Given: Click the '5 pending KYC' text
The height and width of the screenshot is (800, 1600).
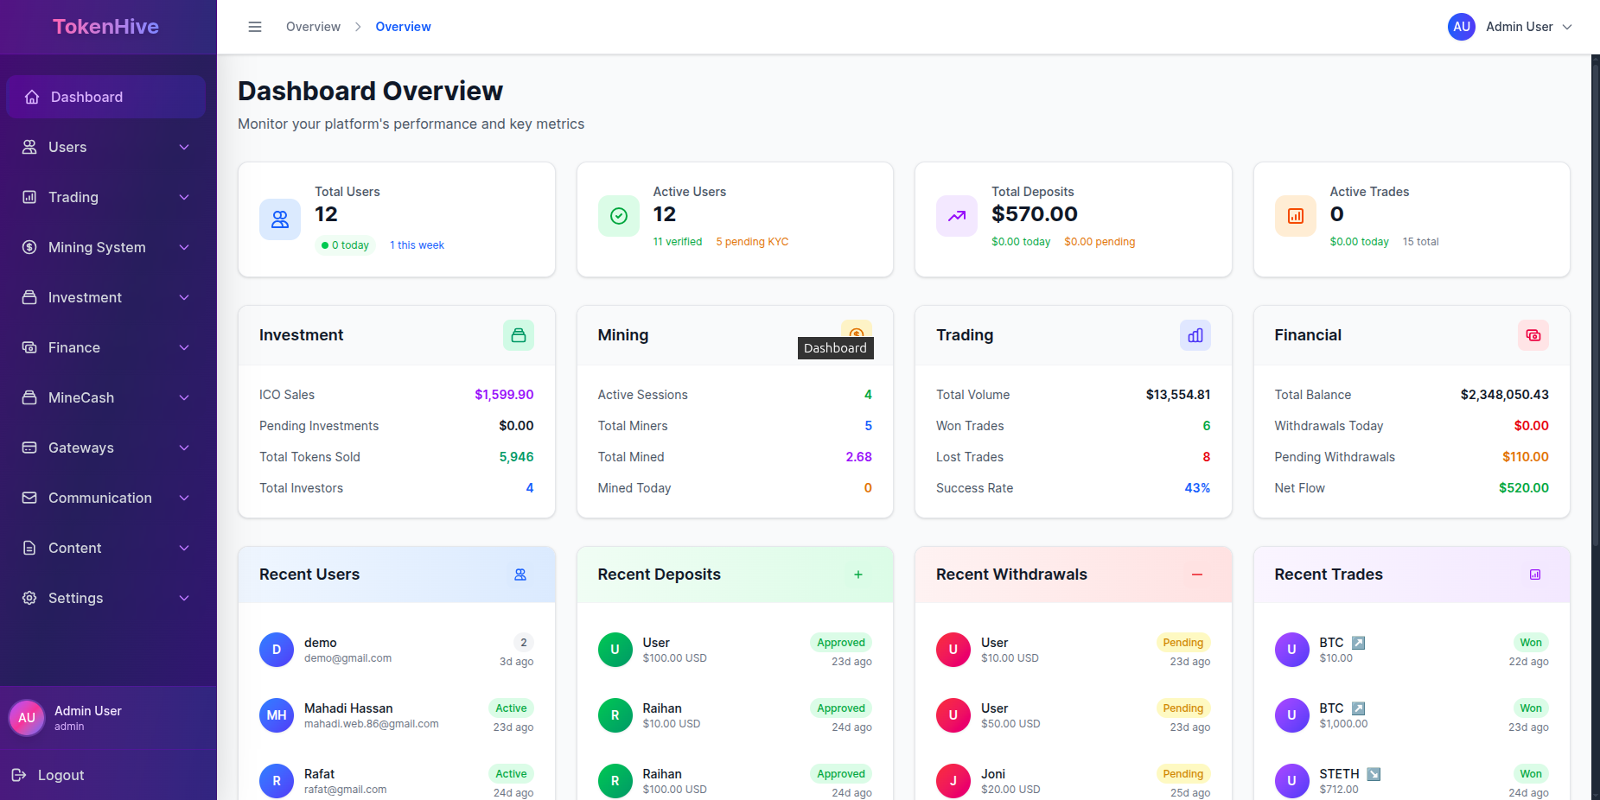Looking at the screenshot, I should tap(752, 242).
